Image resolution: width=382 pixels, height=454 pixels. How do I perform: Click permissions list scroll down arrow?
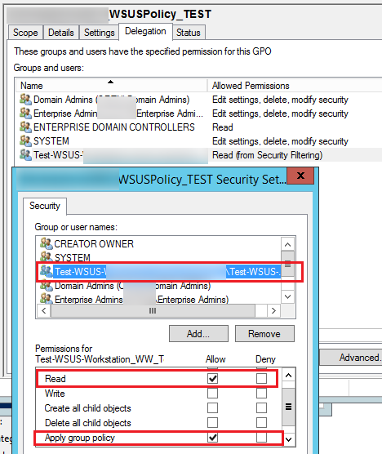[288, 439]
